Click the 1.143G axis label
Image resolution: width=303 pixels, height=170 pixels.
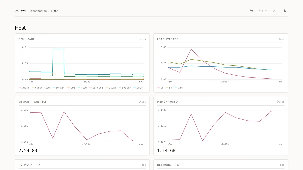162,110
